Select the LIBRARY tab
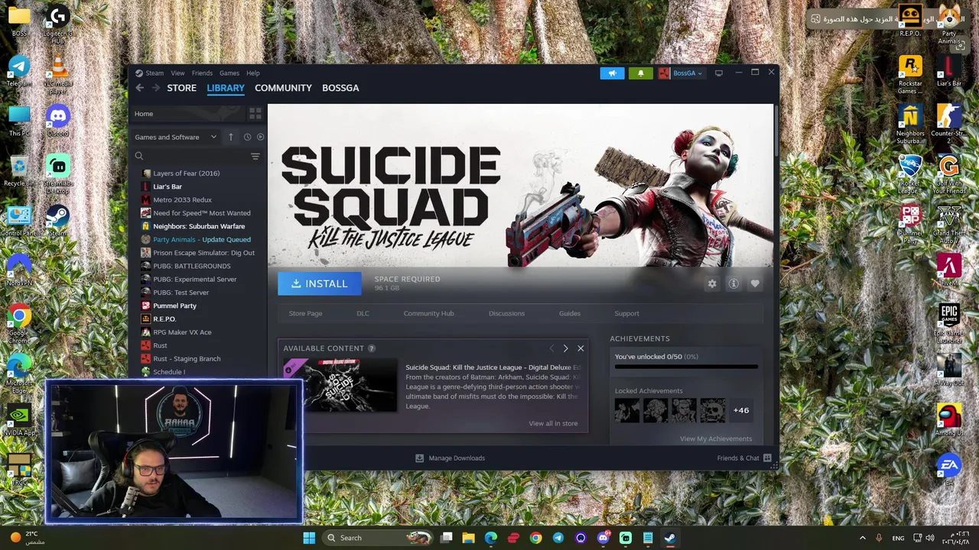Screen dimensions: 979x550 coord(226,88)
